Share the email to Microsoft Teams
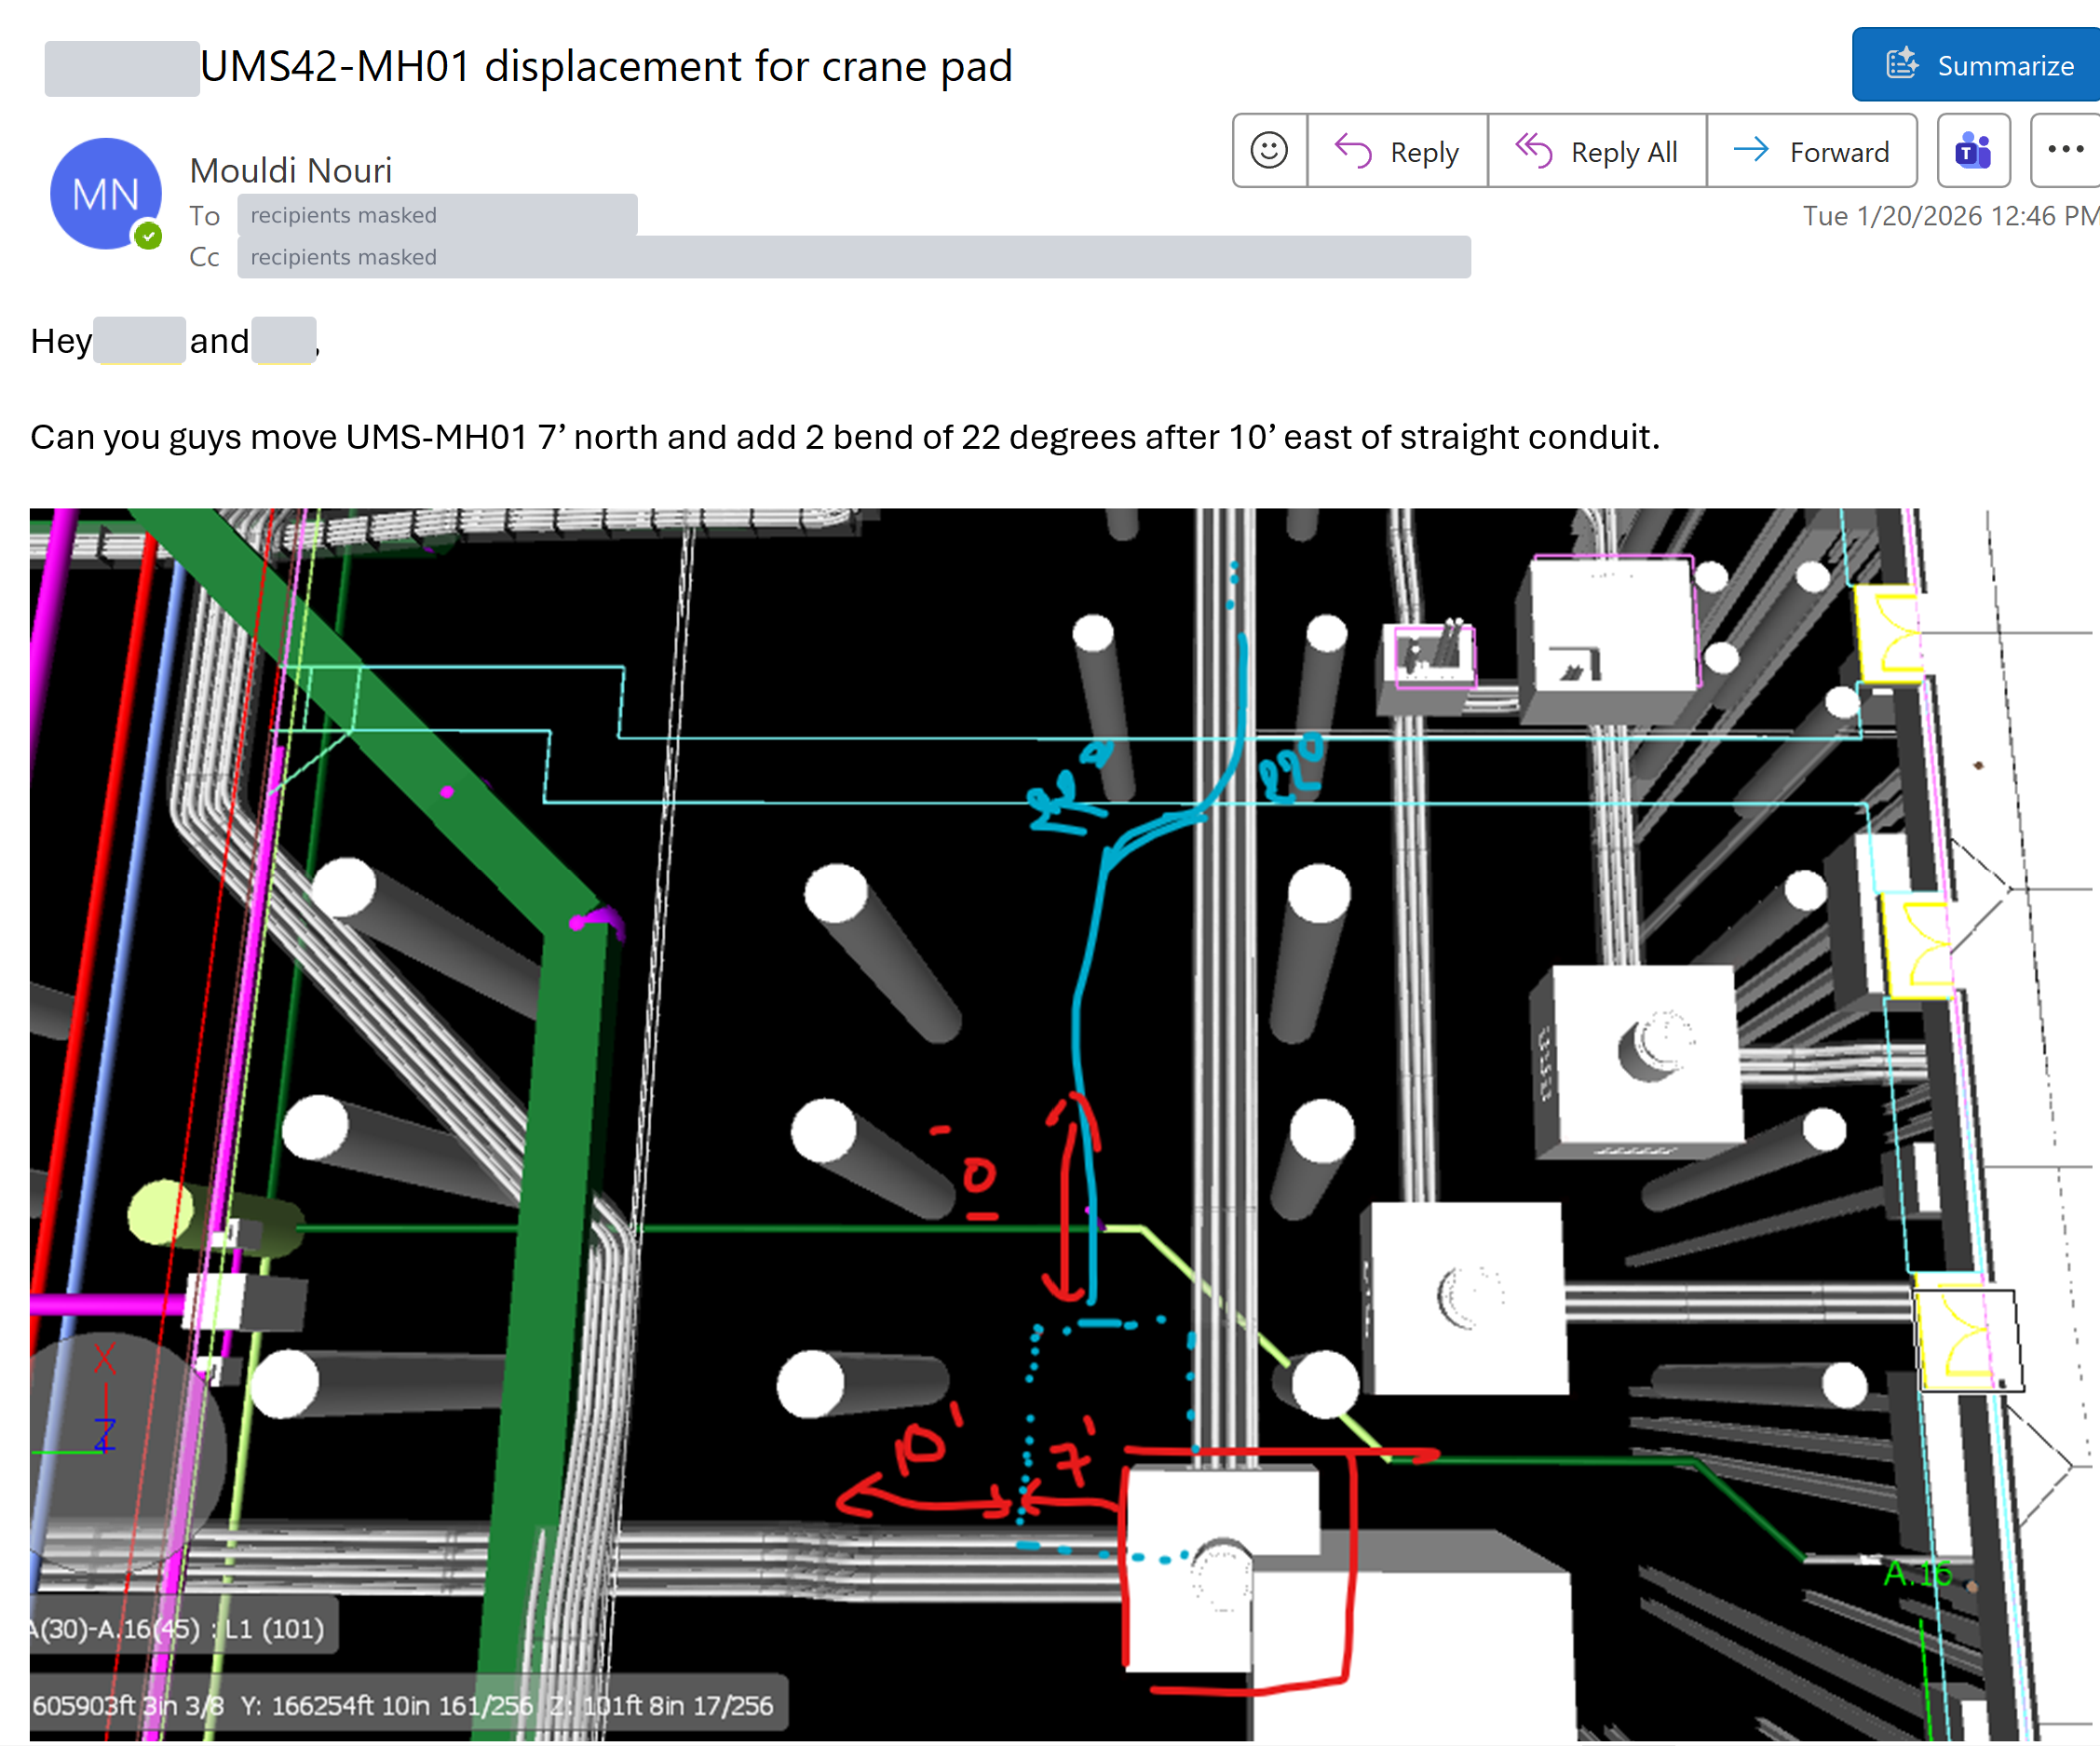Image resolution: width=2100 pixels, height=1746 pixels. tap(1973, 151)
